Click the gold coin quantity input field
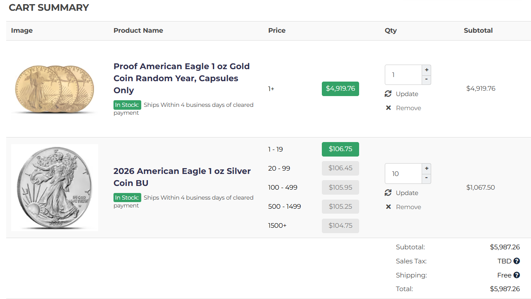 click(403, 75)
